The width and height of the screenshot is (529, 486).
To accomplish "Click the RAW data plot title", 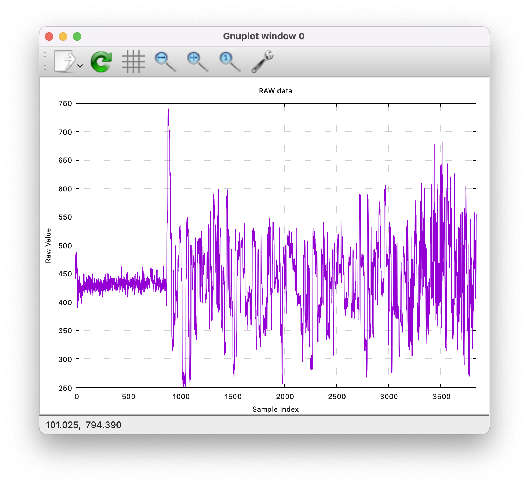I will [276, 90].
